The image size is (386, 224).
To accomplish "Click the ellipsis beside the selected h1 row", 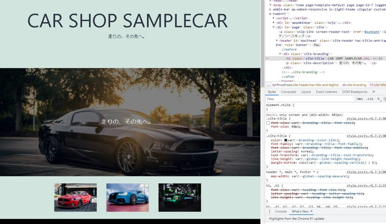I will (267, 58).
